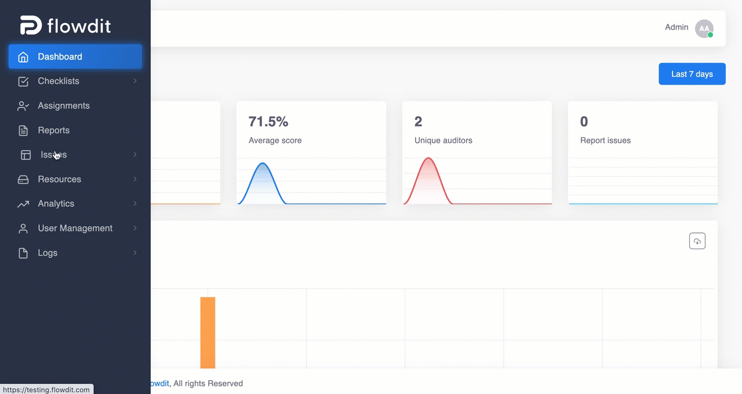This screenshot has height=394, width=742.
Task: Click the Analytics trend-line icon
Action: [x=23, y=204]
